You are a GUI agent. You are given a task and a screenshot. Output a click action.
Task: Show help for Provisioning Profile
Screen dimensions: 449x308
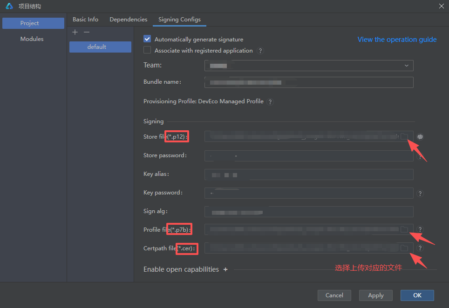click(270, 101)
